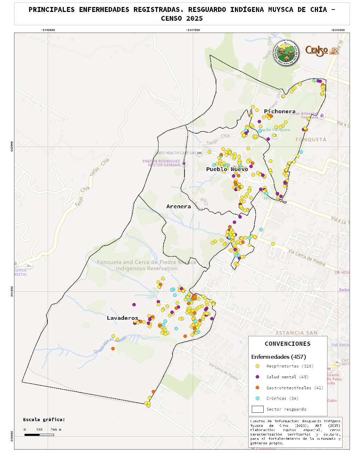
Task: Click the Resguardo Muysca circular logo
Action: pos(286,53)
